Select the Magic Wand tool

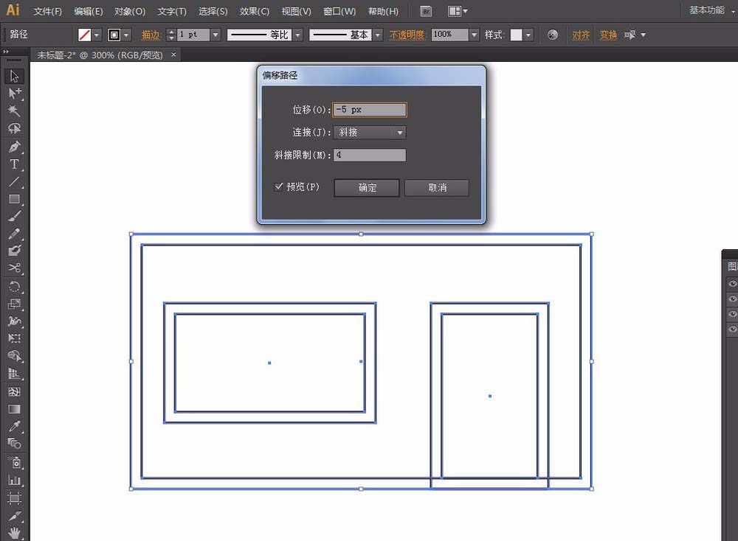(14, 111)
